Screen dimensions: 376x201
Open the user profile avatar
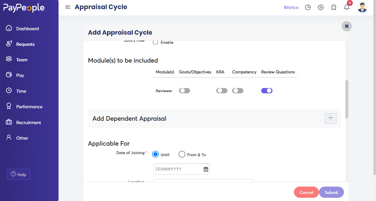tap(362, 7)
